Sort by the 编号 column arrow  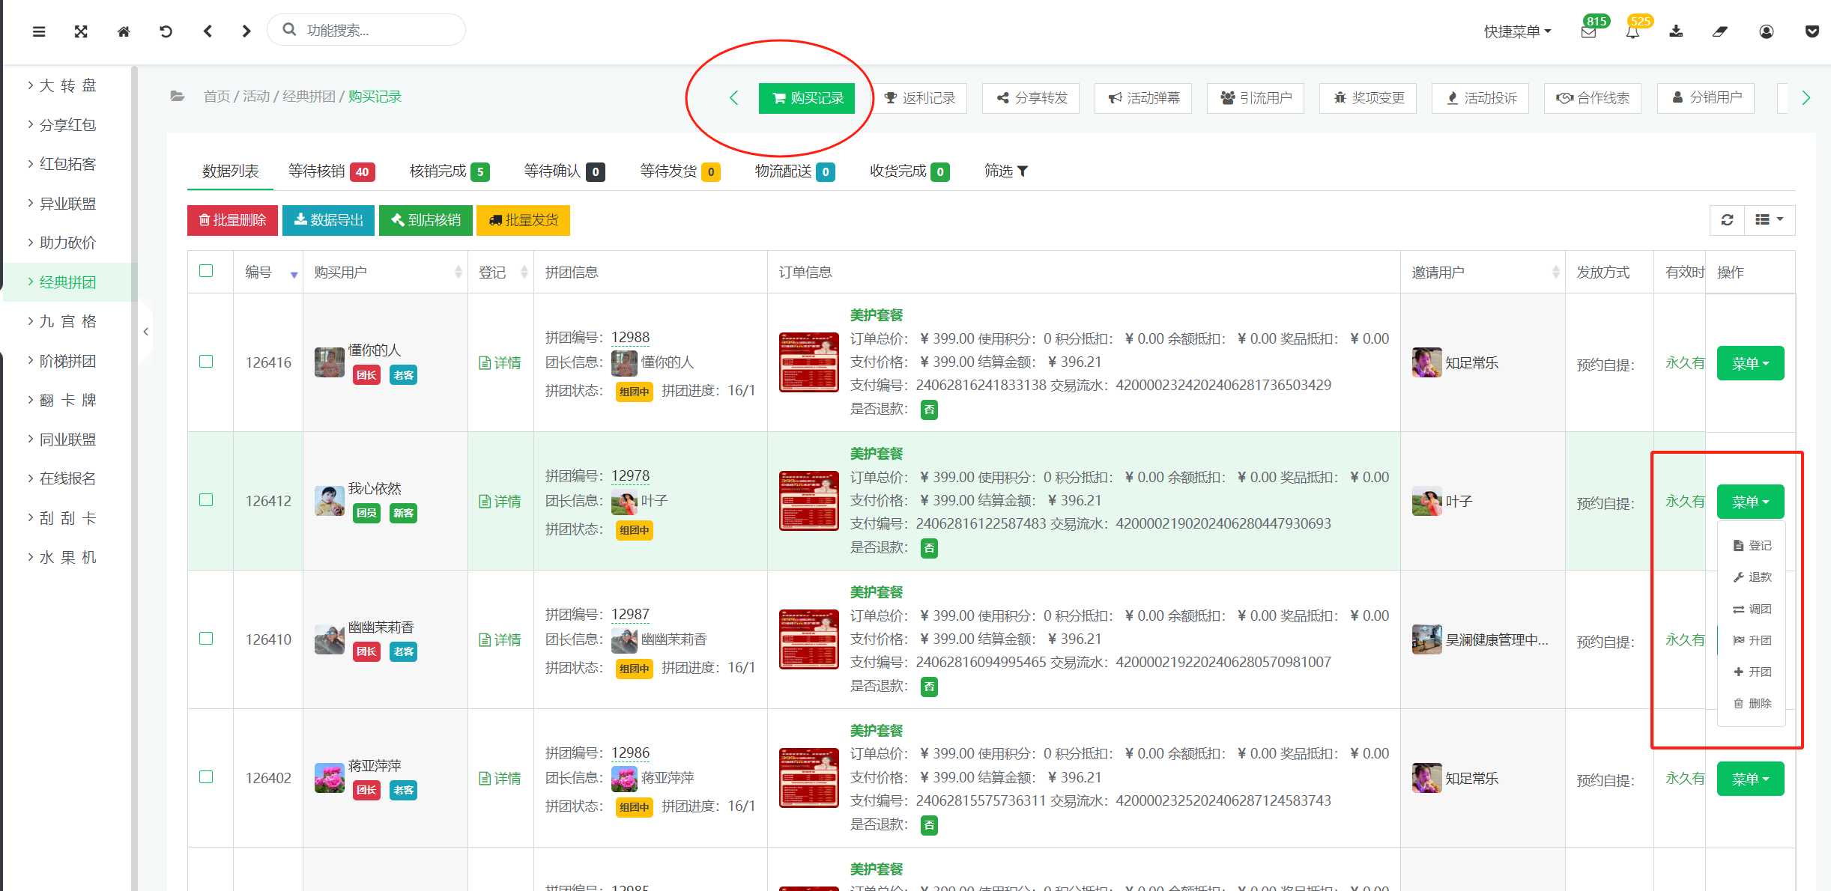tap(294, 275)
